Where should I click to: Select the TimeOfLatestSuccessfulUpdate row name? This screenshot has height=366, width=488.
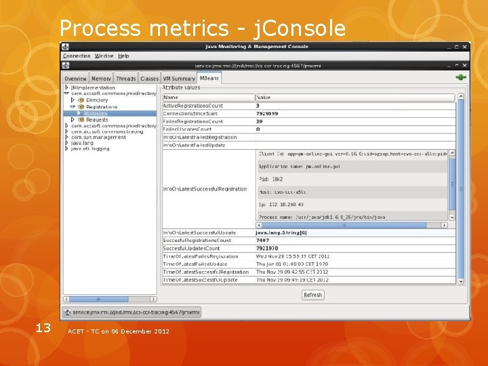coord(200,280)
